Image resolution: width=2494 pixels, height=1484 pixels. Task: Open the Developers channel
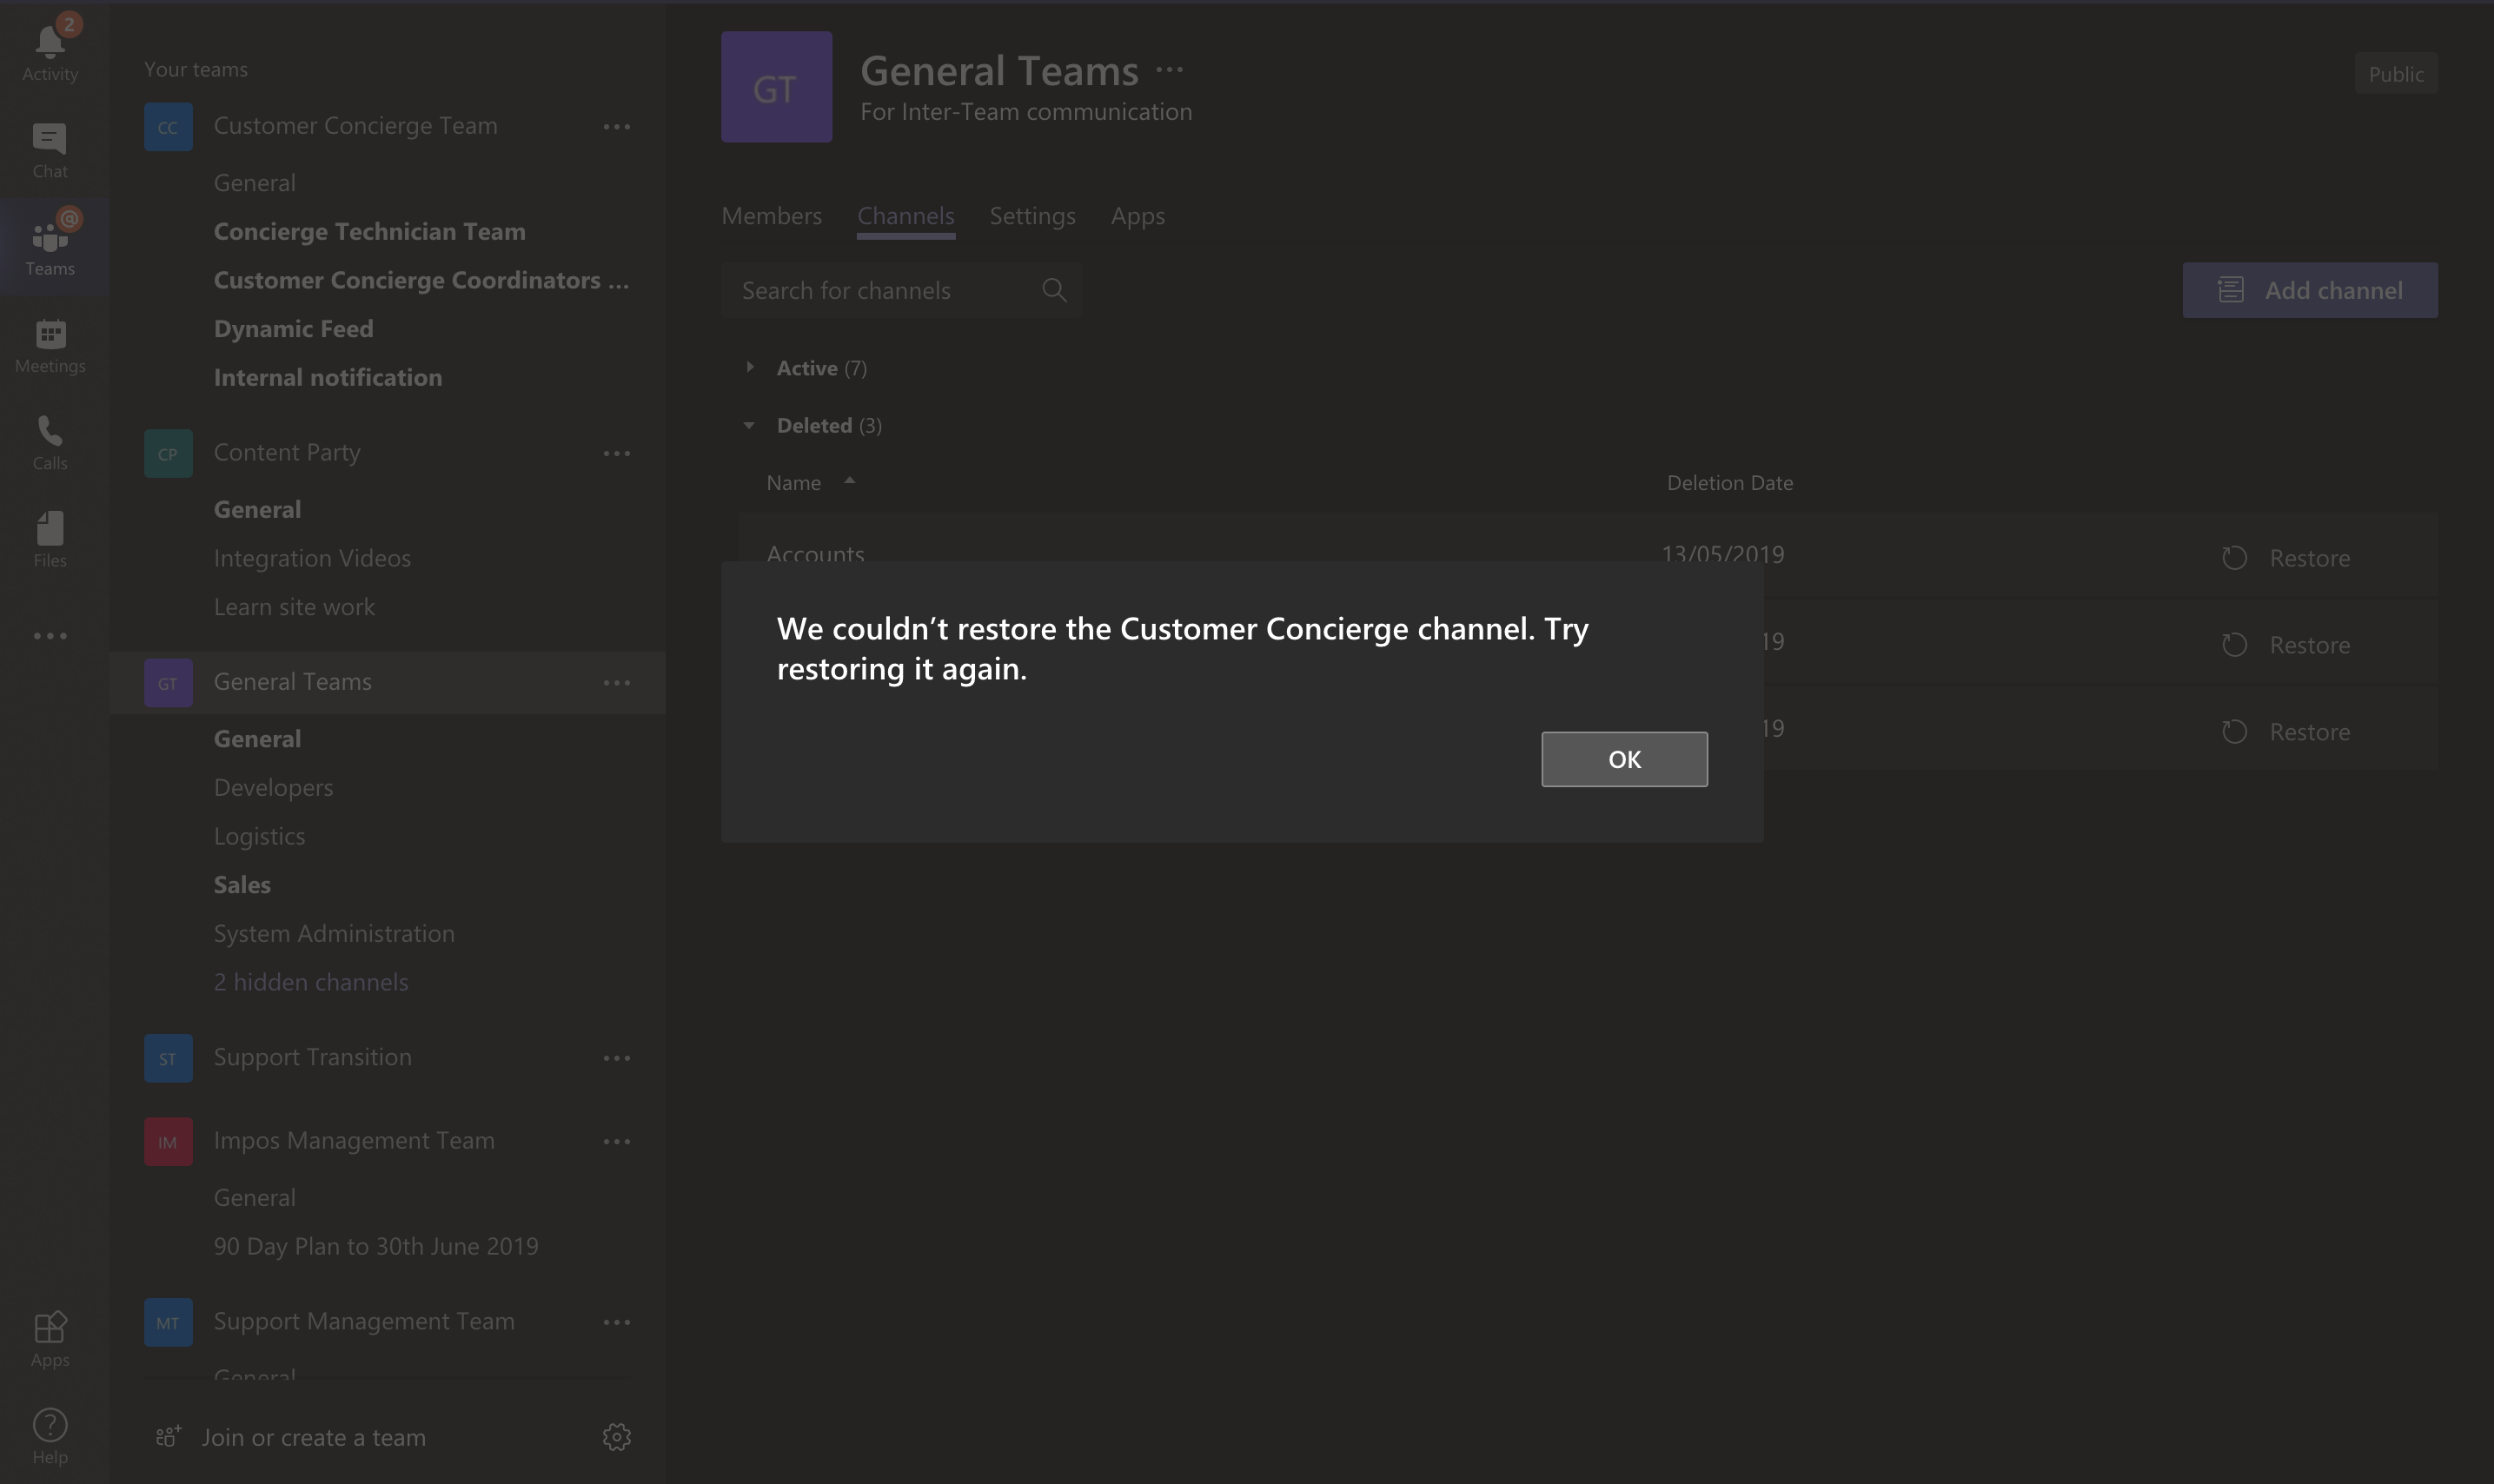pyautogui.click(x=273, y=787)
